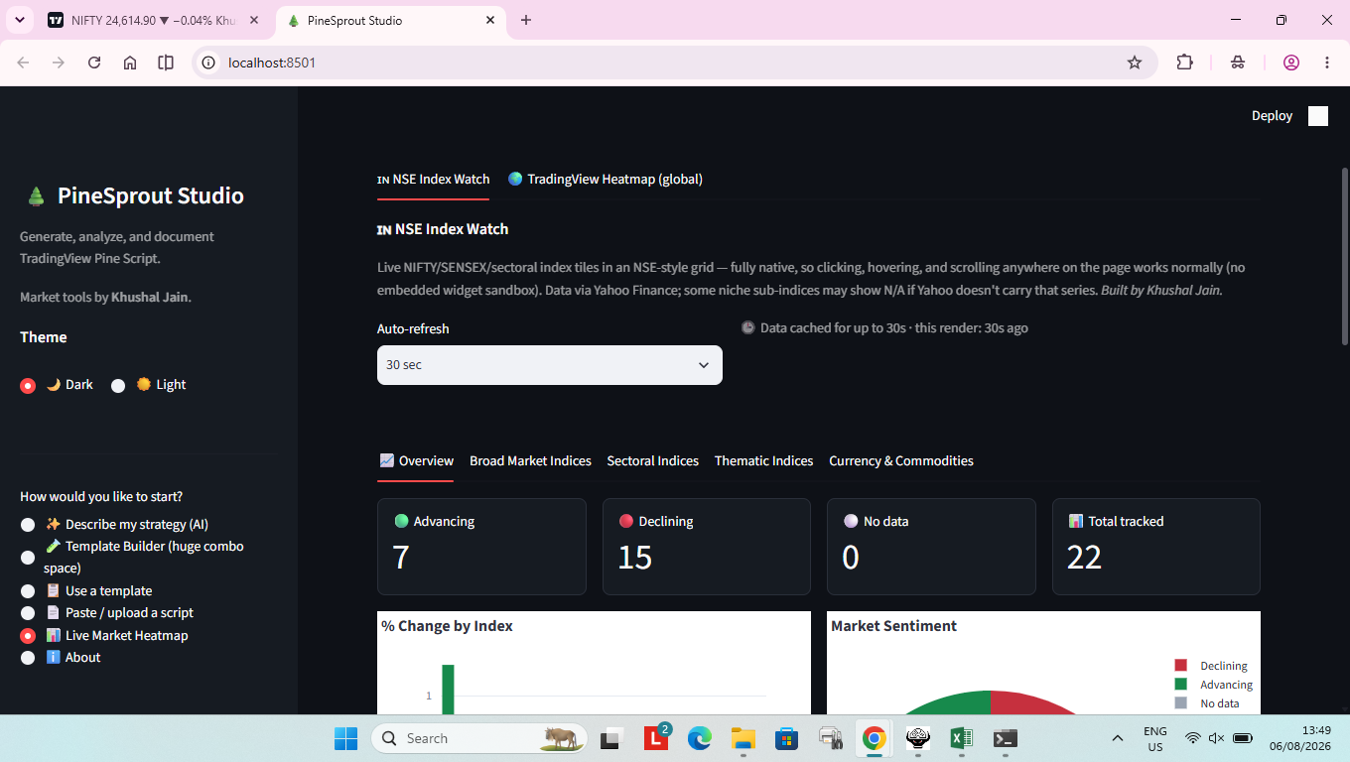Switch to Broad Market Indices tab
1350x762 pixels.
point(530,461)
